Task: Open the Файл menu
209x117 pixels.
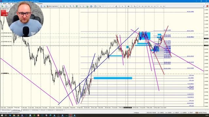Action: (x=4, y=4)
